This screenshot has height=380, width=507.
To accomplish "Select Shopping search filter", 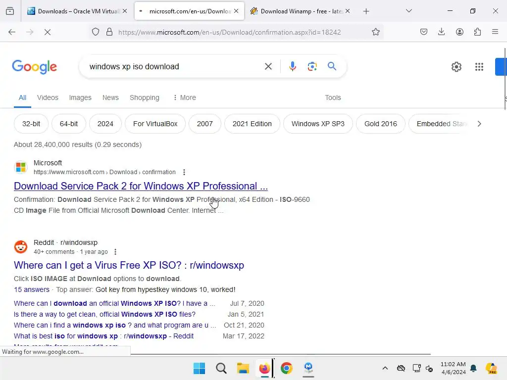I will coord(145,97).
